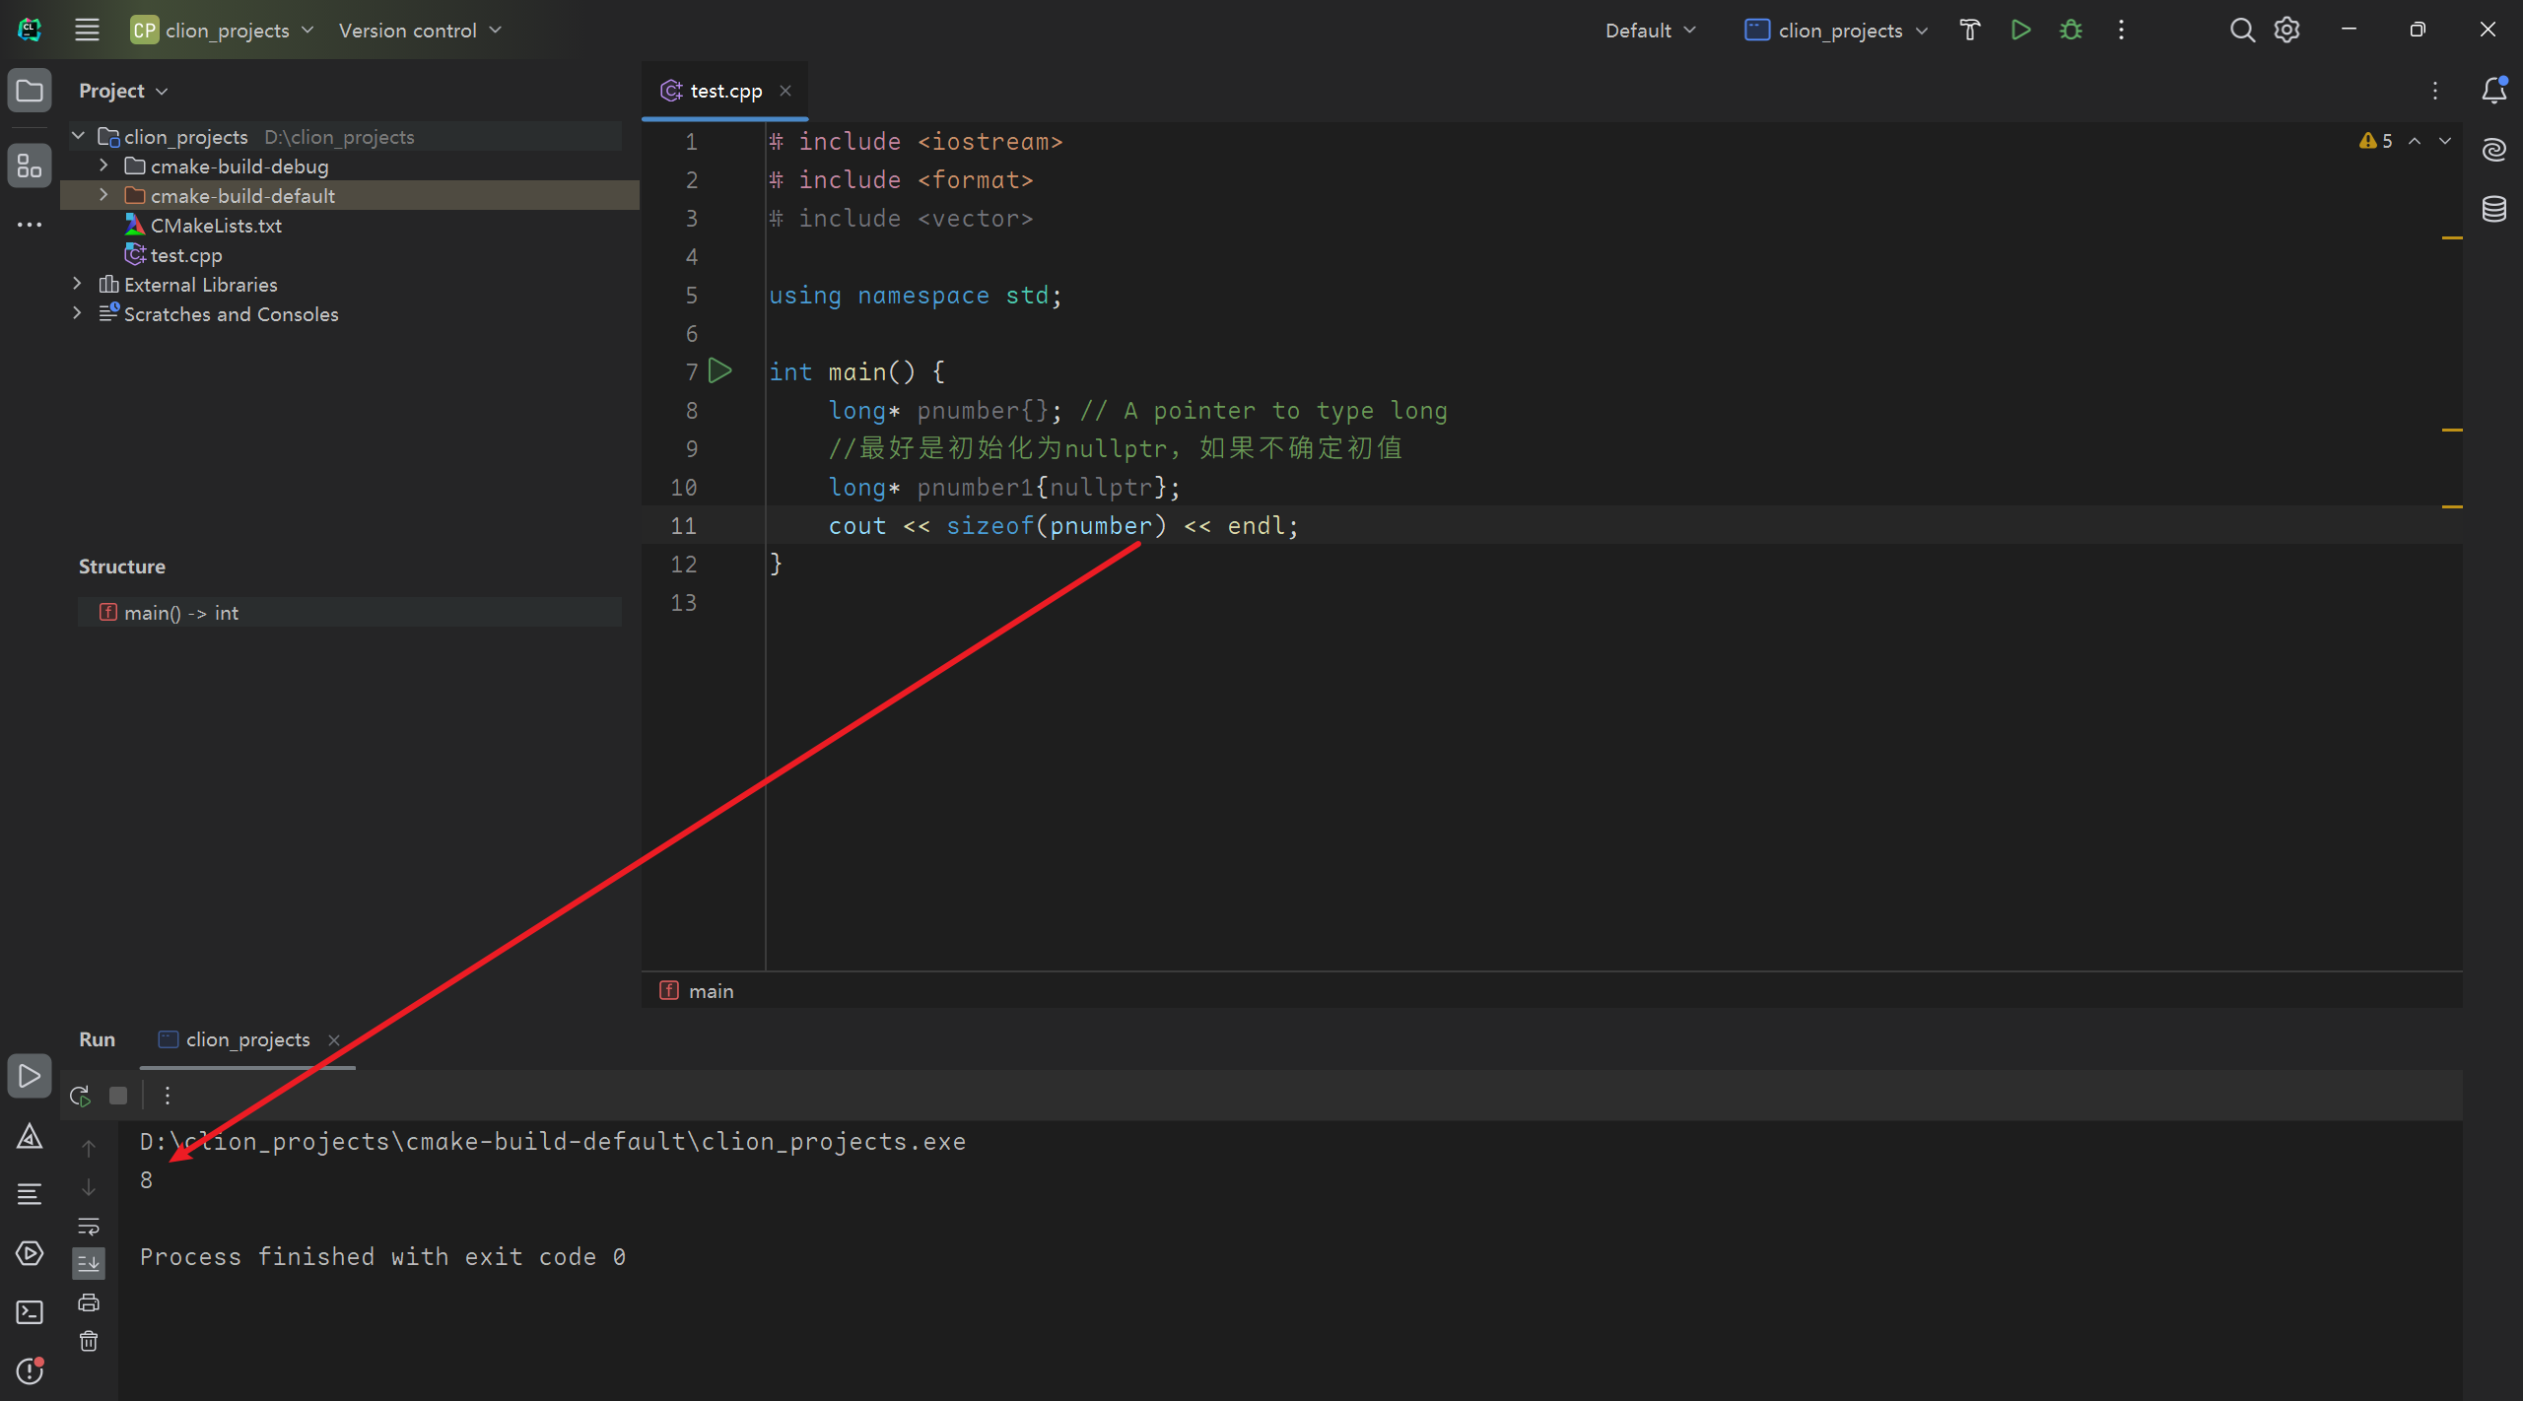This screenshot has width=2523, height=1401.
Task: Toggle scroll-to-end in the run output
Action: pyautogui.click(x=89, y=1262)
